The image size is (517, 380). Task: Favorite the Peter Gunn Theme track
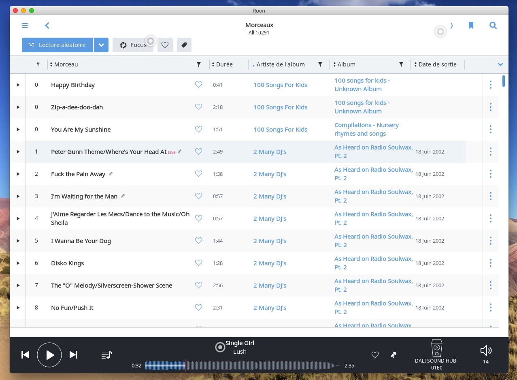198,152
